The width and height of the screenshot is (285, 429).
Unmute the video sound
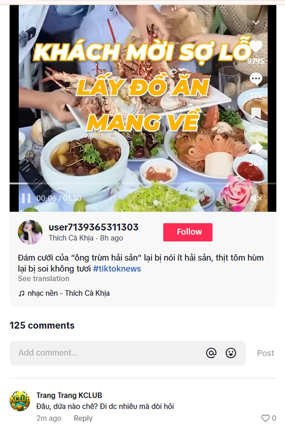[x=256, y=198]
